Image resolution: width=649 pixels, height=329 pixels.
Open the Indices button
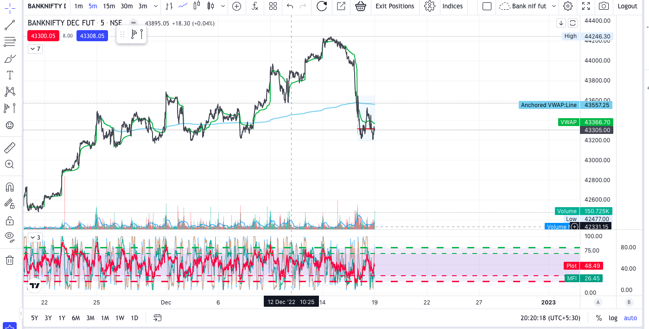pos(452,6)
